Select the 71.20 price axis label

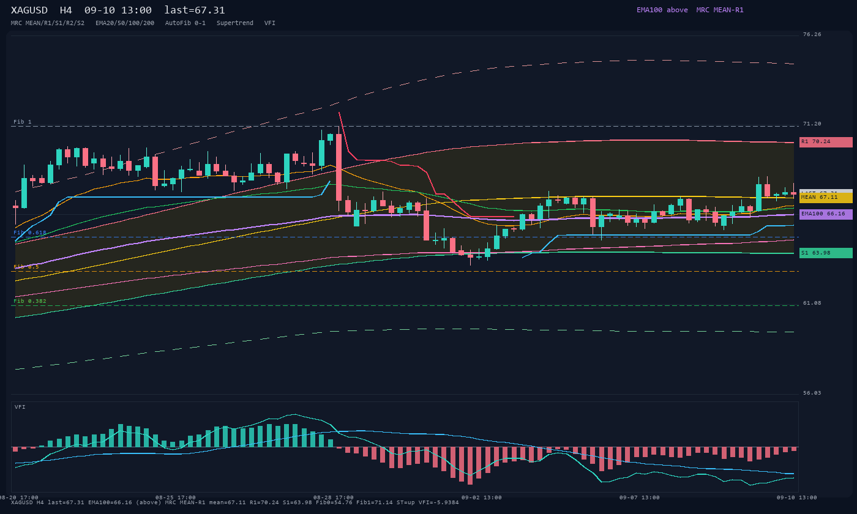[x=812, y=124]
